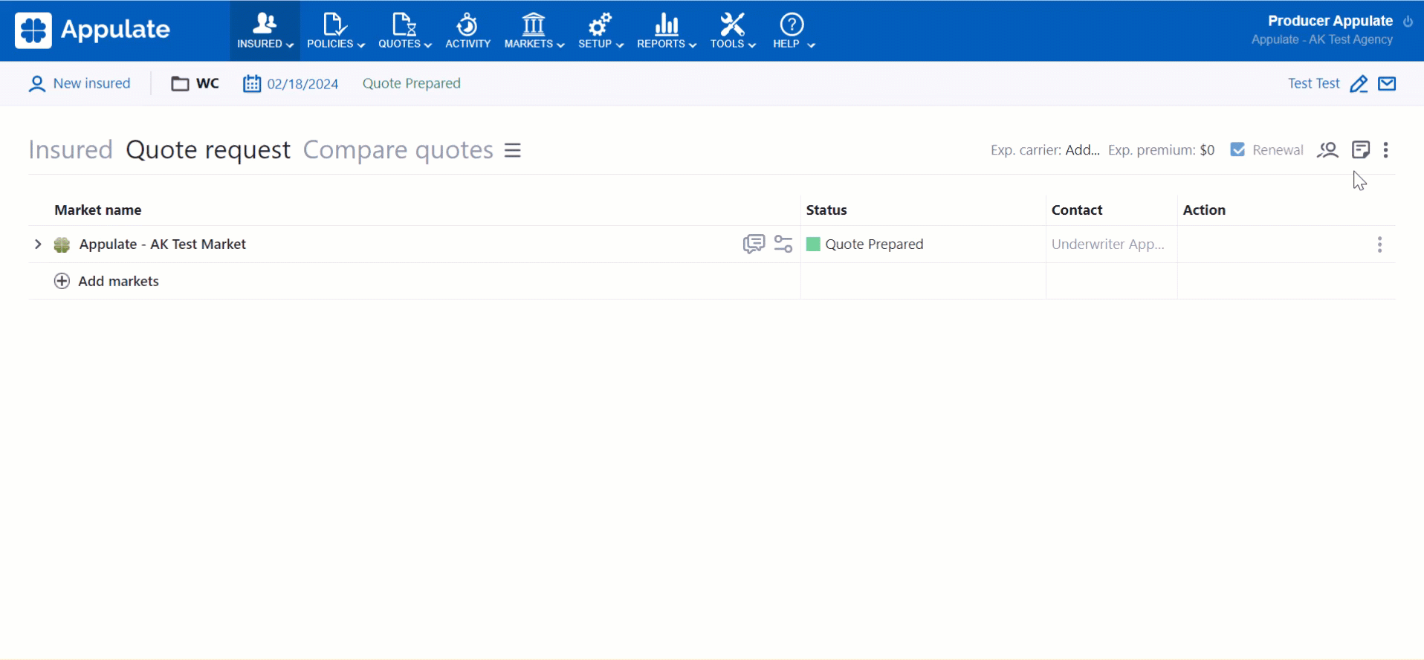Click the market settings sliders icon
This screenshot has height=660, width=1424.
[783, 244]
